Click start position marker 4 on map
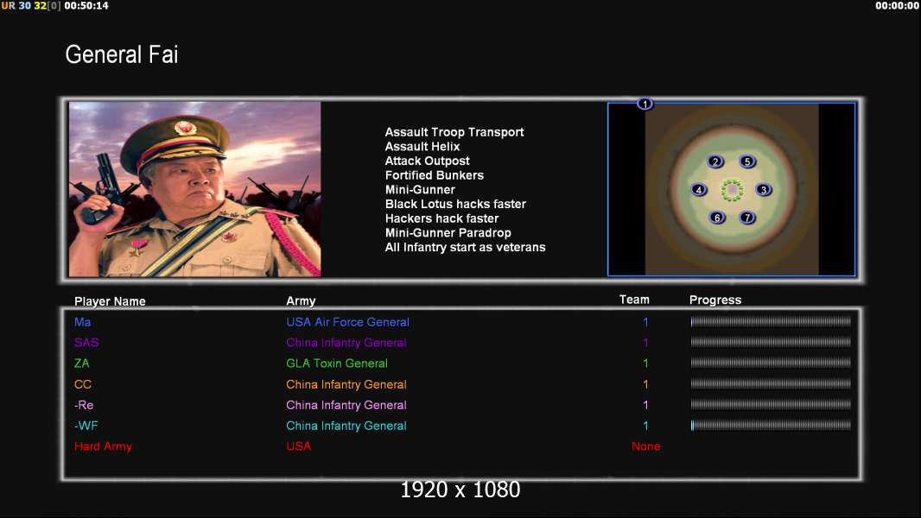This screenshot has height=518, width=921. pos(698,189)
